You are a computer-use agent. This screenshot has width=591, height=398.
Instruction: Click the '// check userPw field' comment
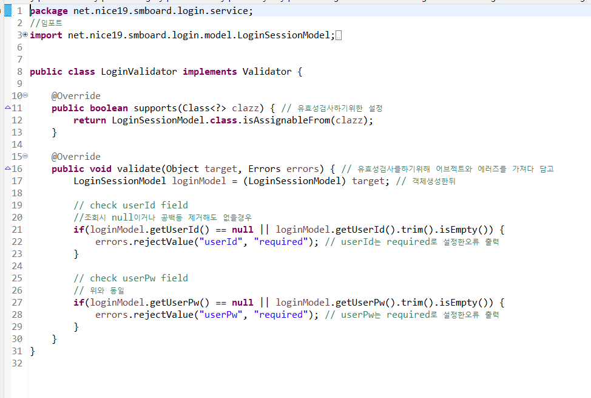tap(131, 278)
